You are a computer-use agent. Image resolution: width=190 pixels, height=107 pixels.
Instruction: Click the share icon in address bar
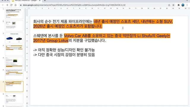point(169,5)
